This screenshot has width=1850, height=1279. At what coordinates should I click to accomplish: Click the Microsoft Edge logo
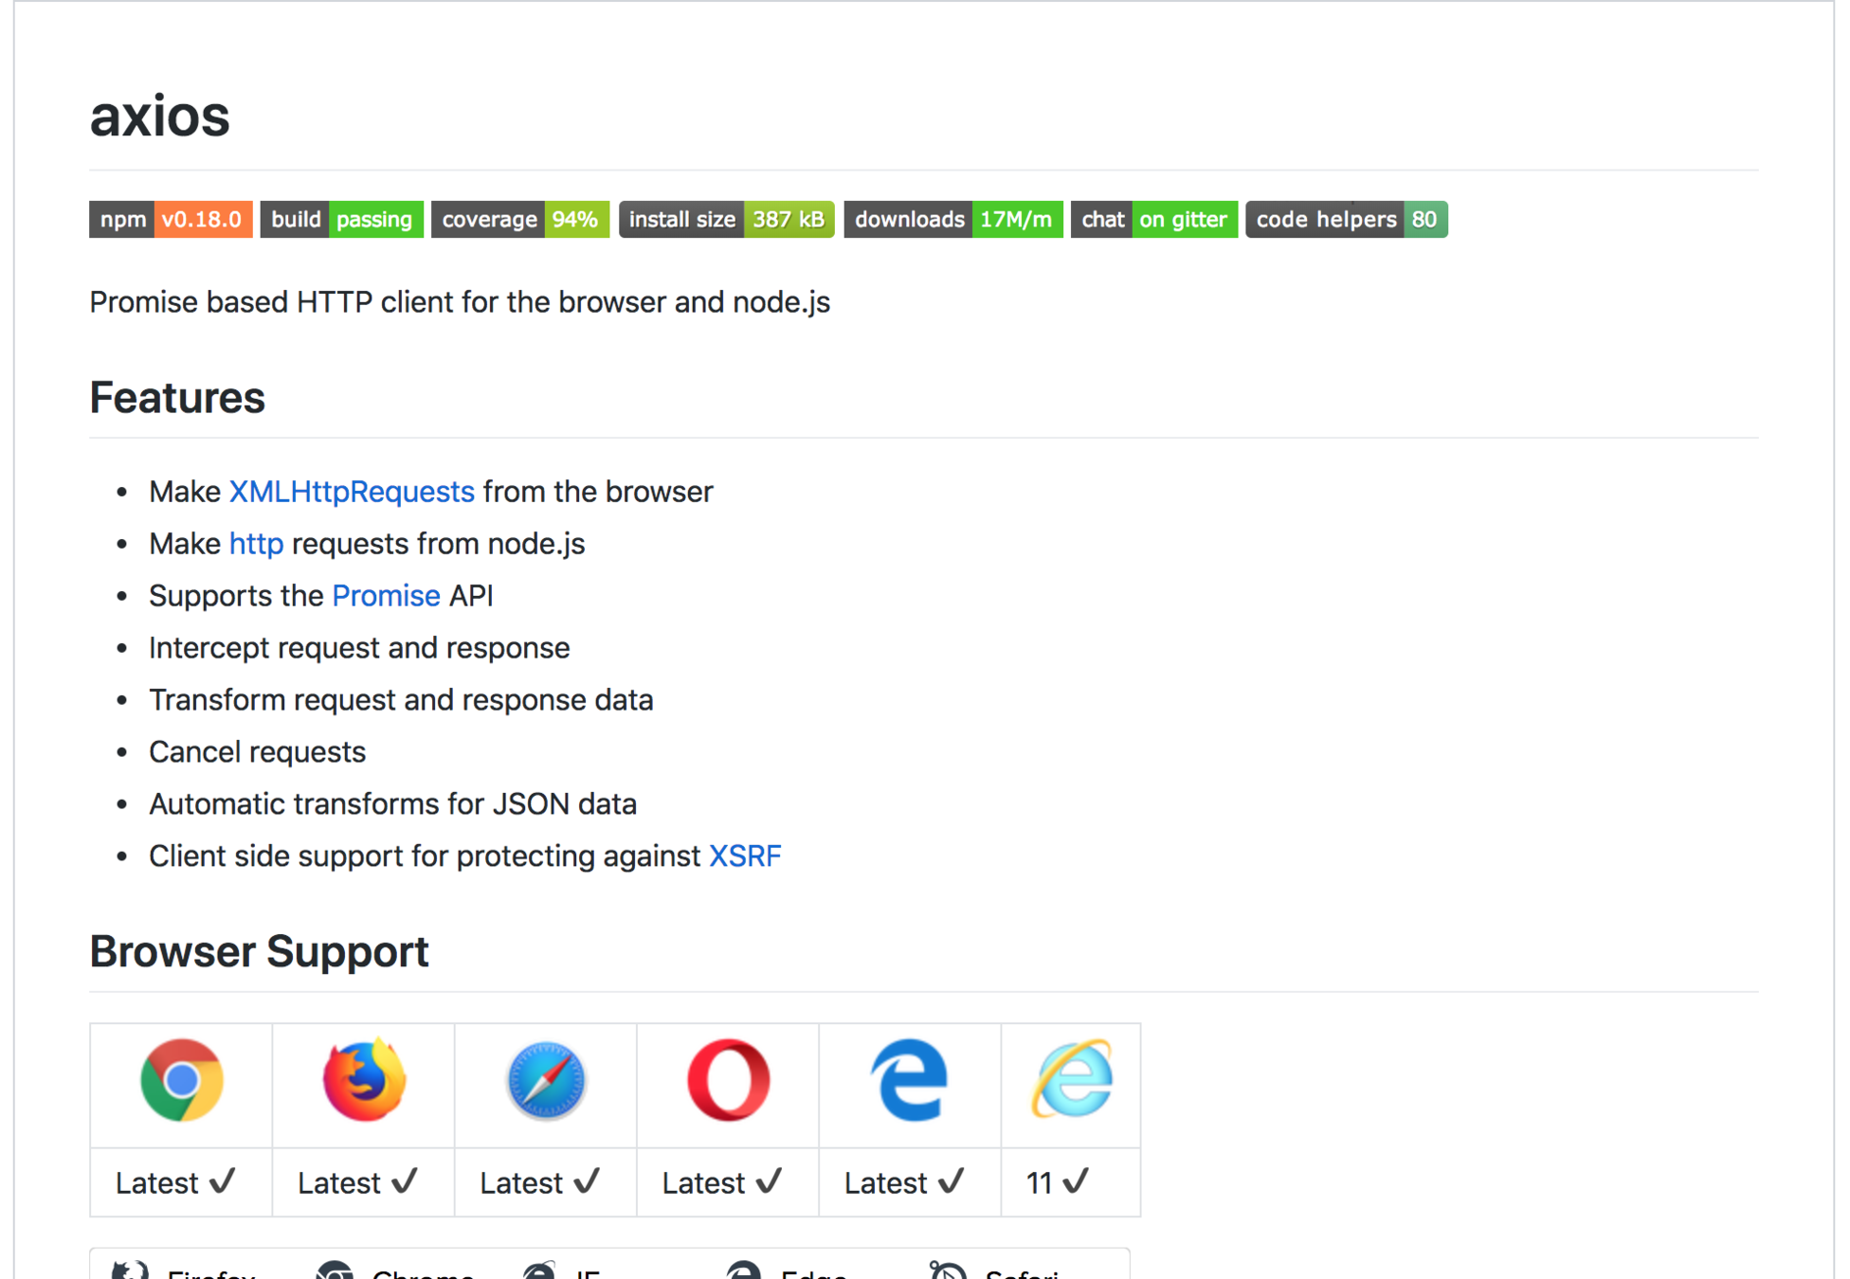(x=909, y=1080)
